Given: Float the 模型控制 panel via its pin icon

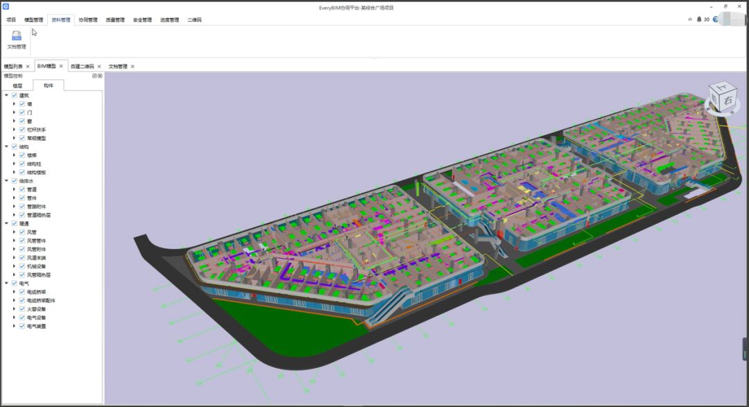Looking at the screenshot, I should click(94, 76).
